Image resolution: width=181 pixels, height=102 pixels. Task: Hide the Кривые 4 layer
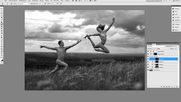[148, 62]
